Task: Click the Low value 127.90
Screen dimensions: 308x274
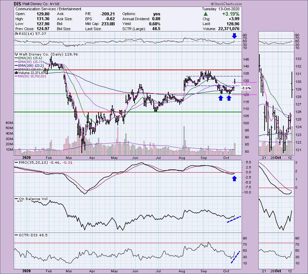Action: (43, 24)
